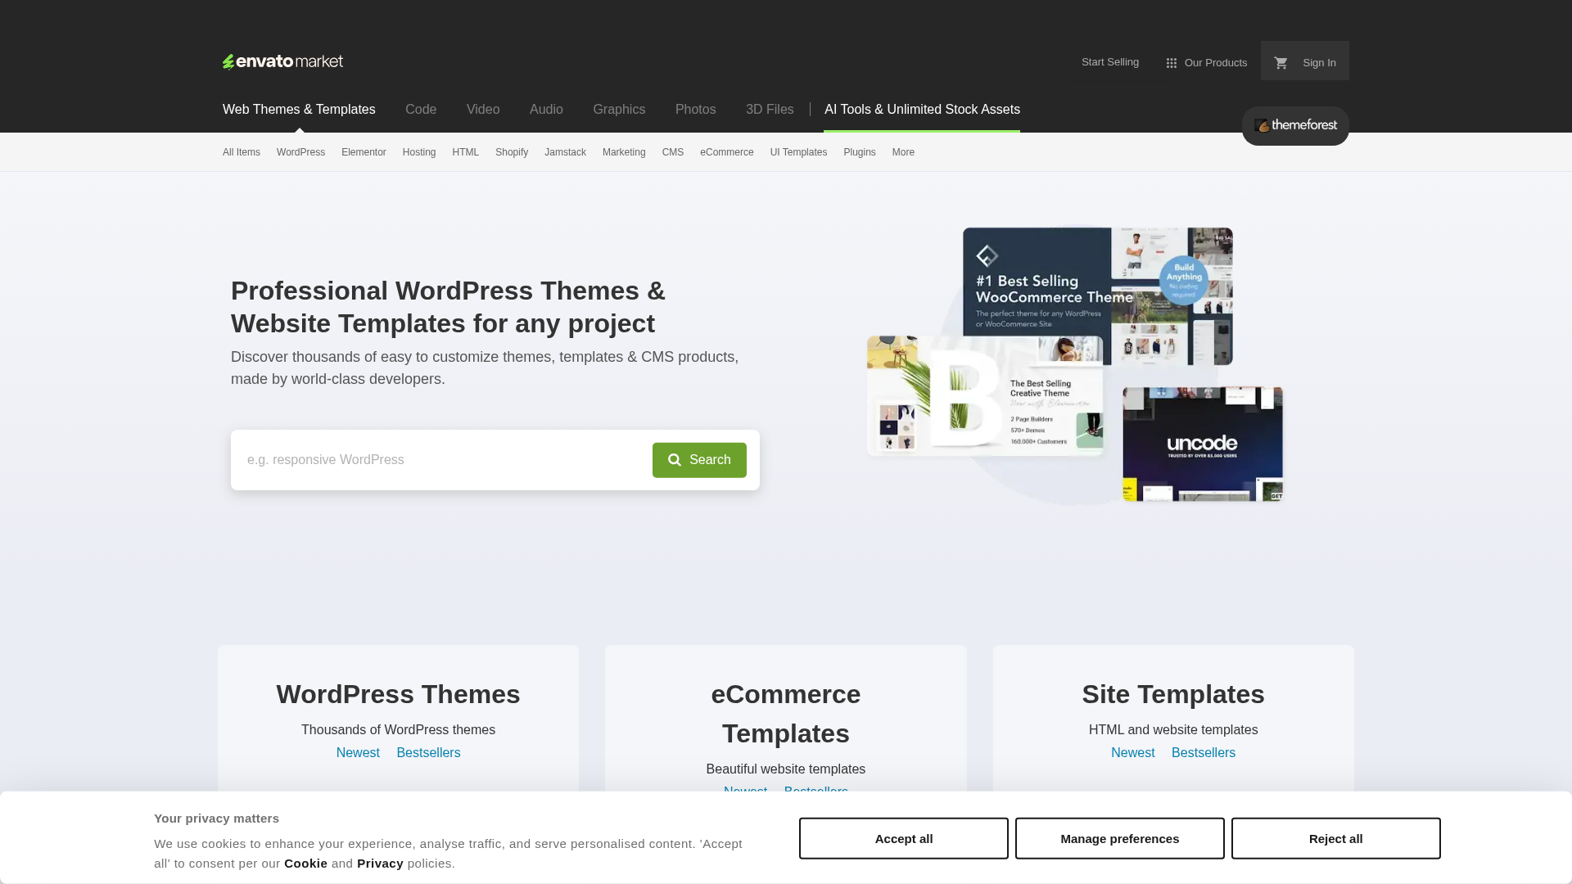This screenshot has width=1572, height=884.
Task: Select the HTML category
Action: (x=466, y=152)
